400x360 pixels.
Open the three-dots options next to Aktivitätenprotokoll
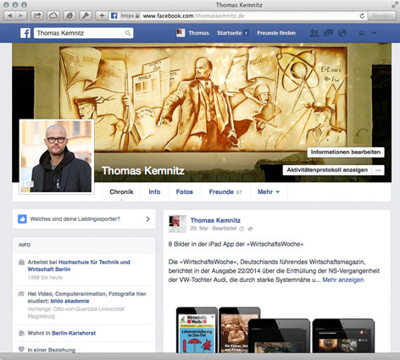pyautogui.click(x=378, y=170)
